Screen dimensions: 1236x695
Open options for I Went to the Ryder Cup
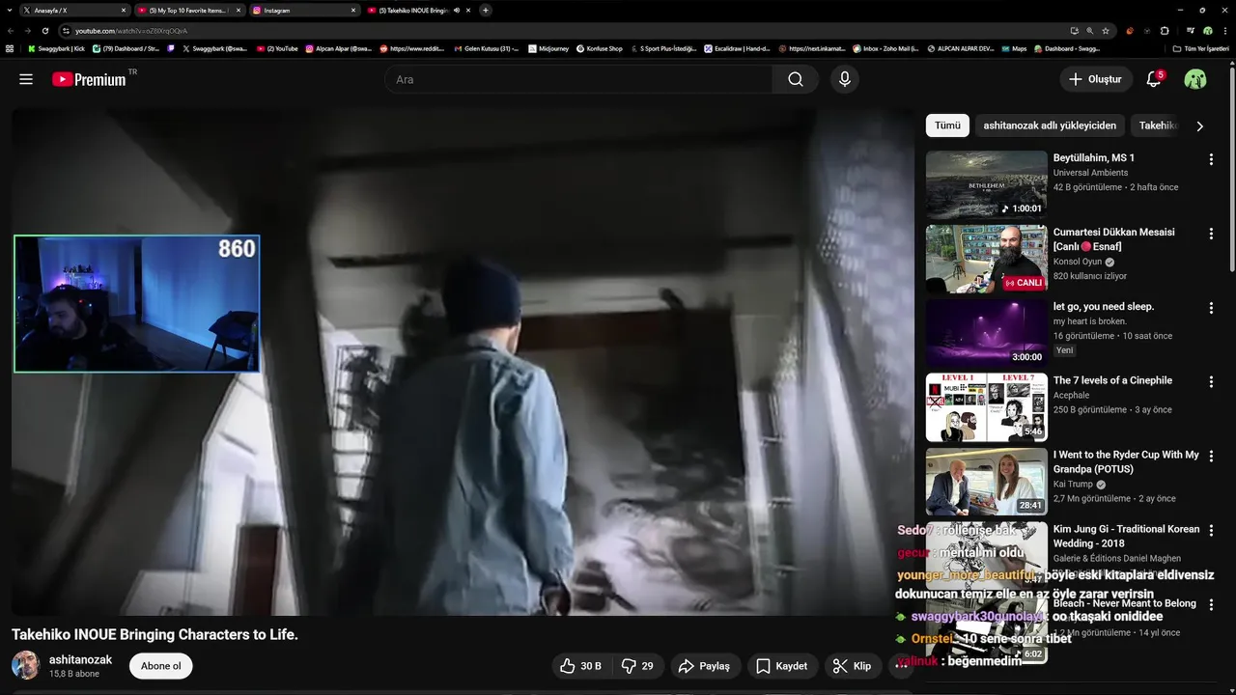point(1211,457)
